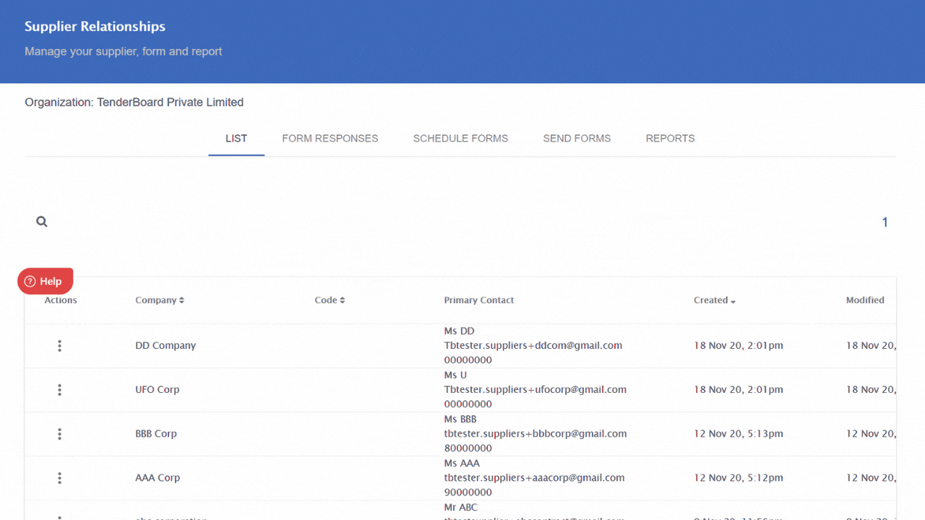Open actions menu for DD Company
The width and height of the screenshot is (925, 520).
click(59, 346)
